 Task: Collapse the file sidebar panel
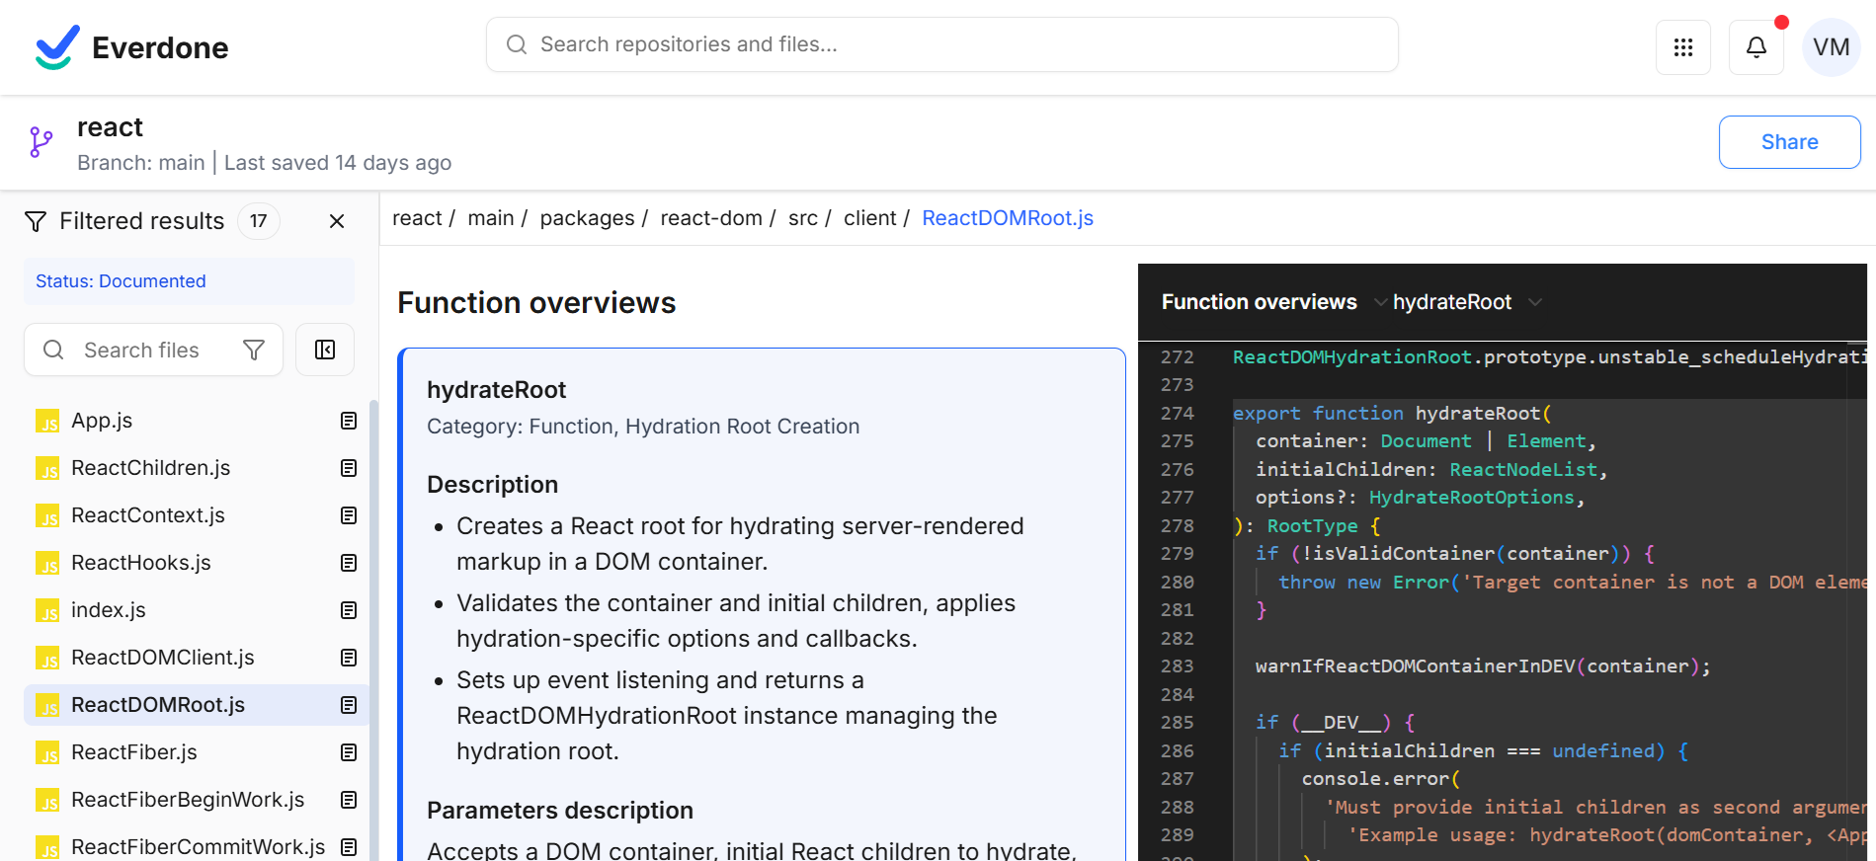(x=325, y=350)
